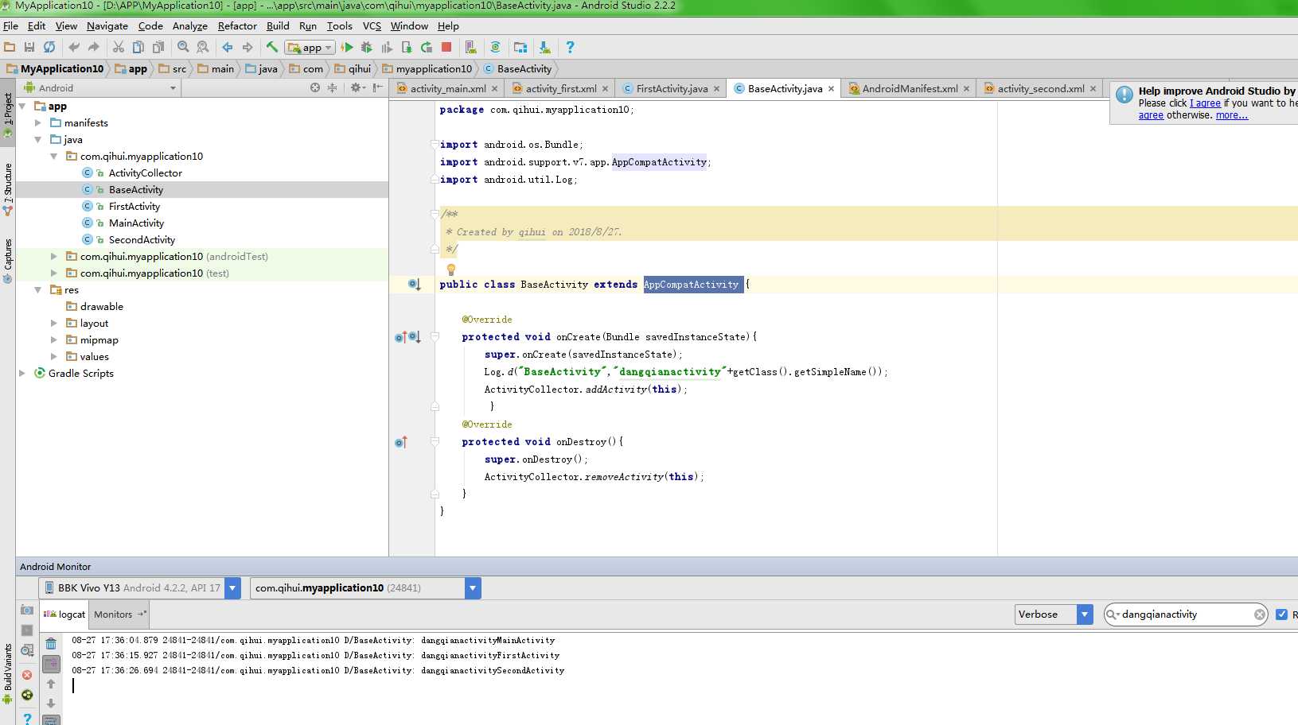Start debugging with the bug icon

tap(367, 48)
